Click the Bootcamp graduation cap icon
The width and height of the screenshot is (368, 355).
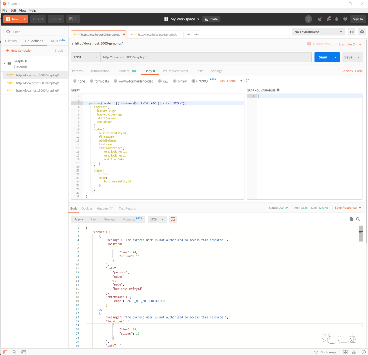pyautogui.click(x=316, y=352)
